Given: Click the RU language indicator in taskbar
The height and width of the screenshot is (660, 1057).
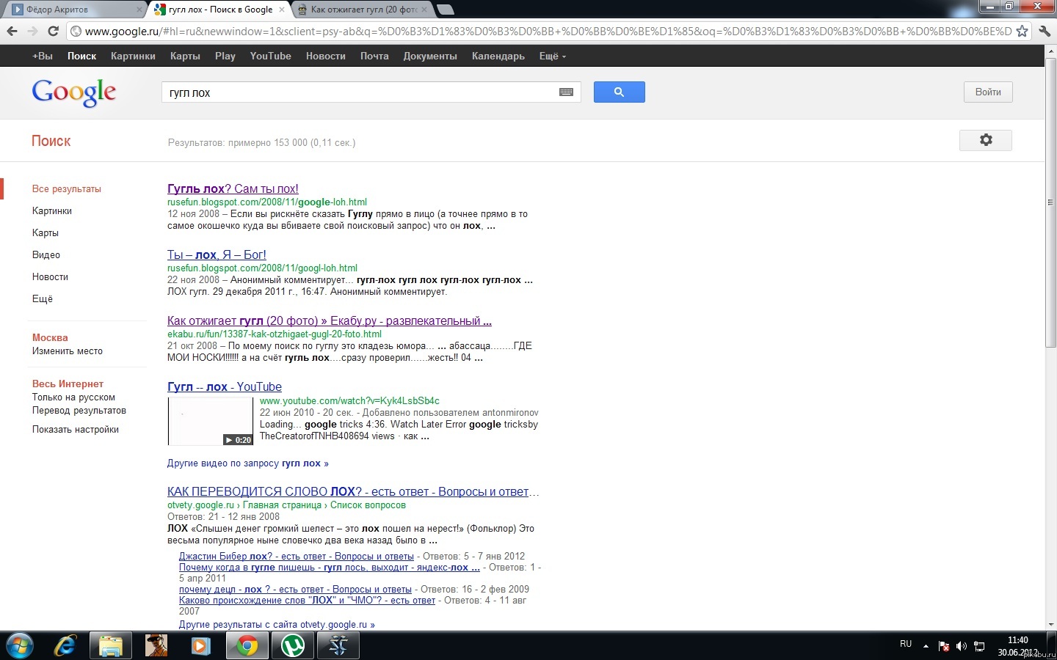Looking at the screenshot, I should point(906,644).
